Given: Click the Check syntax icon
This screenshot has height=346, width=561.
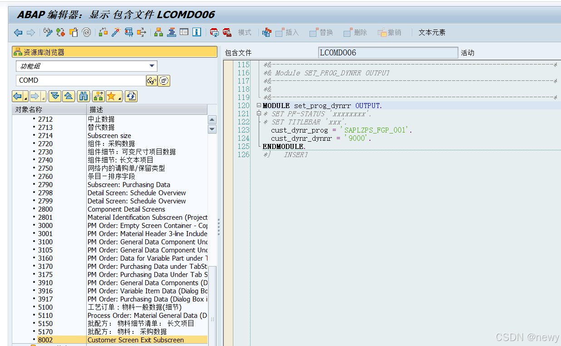Looking at the screenshot, I should point(103,32).
